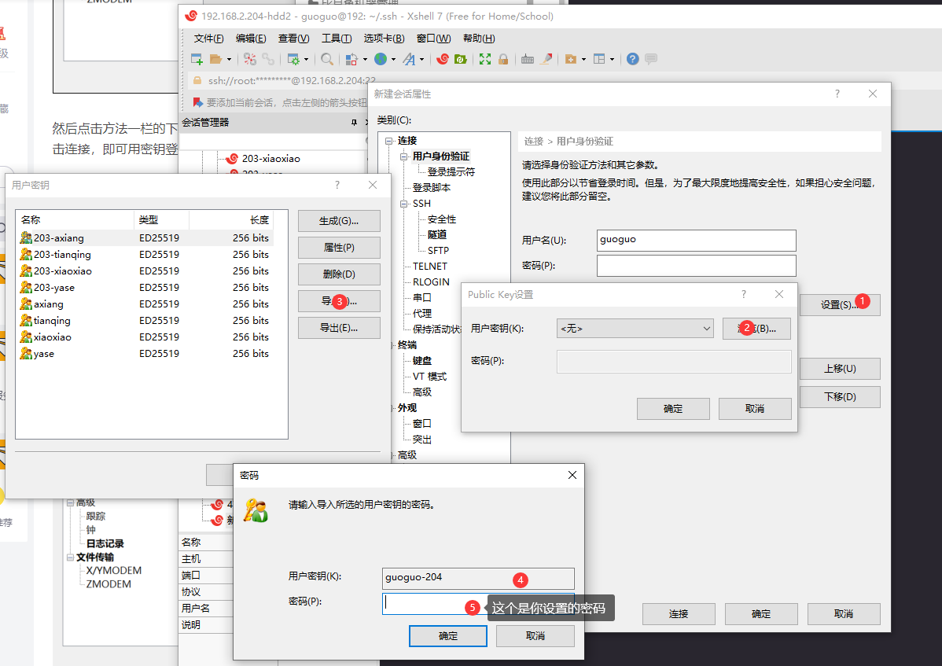
Task: Open the dropdown arrow beside the globe icon
Action: tap(393, 60)
